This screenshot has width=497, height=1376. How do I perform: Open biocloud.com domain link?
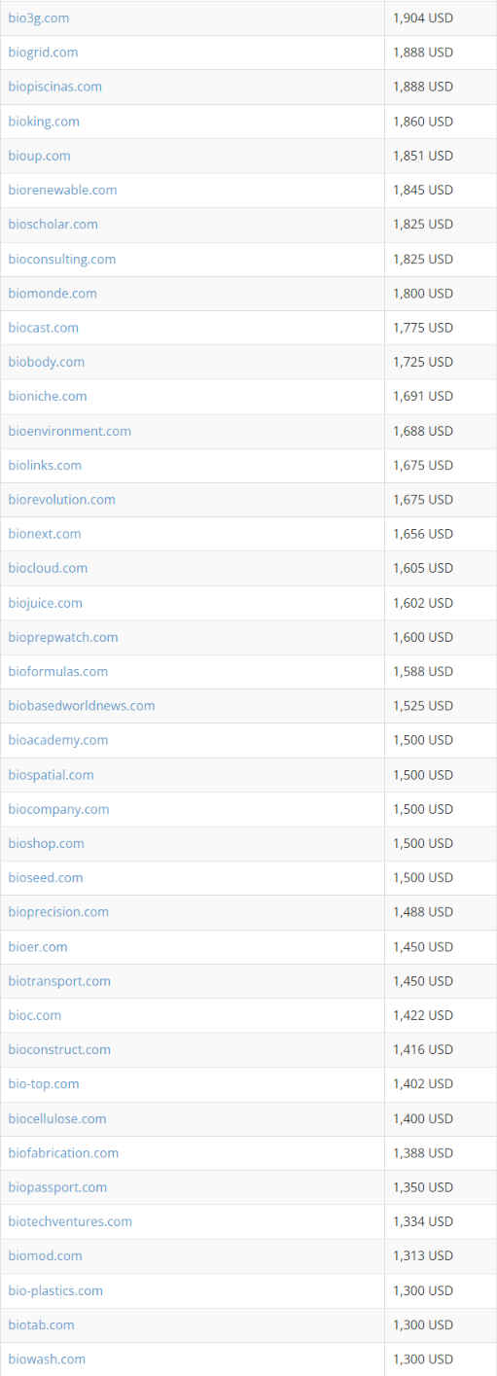point(48,568)
